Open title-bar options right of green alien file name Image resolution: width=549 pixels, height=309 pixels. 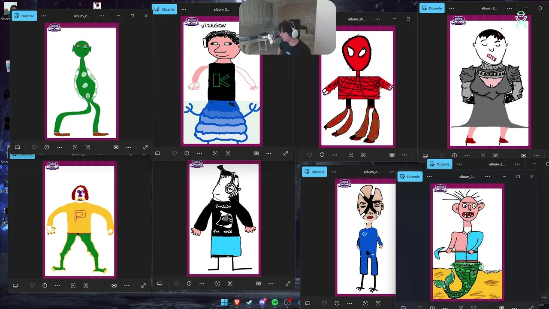coord(102,16)
